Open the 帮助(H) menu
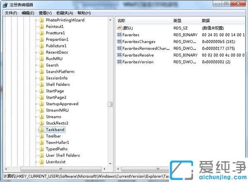The height and width of the screenshot is (182, 248). pyautogui.click(x=84, y=13)
